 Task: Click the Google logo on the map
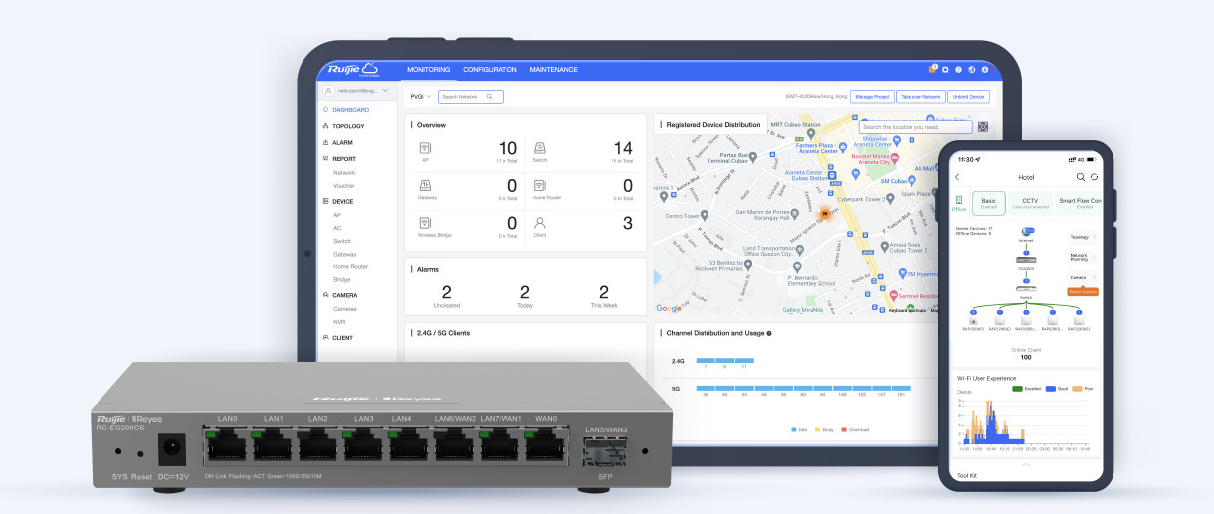coord(669,309)
